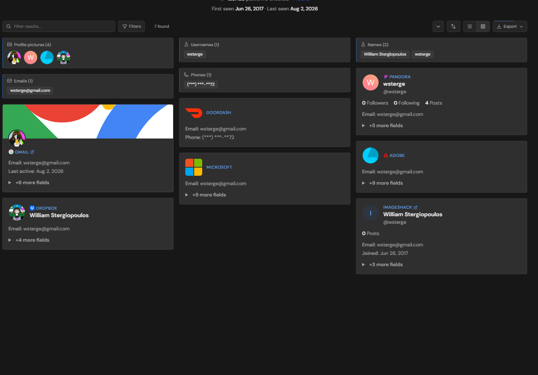Expand Adobe +9 more fields
The height and width of the screenshot is (375, 538).
tap(382, 183)
